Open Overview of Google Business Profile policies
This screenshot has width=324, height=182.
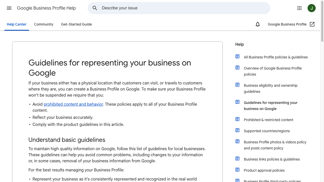pyautogui.click(x=273, y=71)
